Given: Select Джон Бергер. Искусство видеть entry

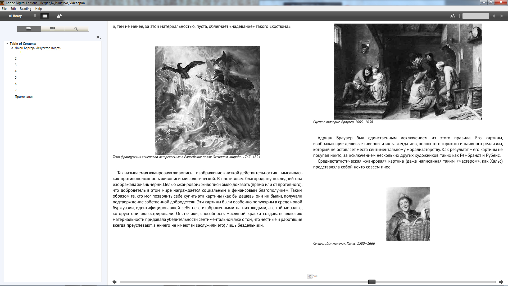Looking at the screenshot, I should point(38,48).
